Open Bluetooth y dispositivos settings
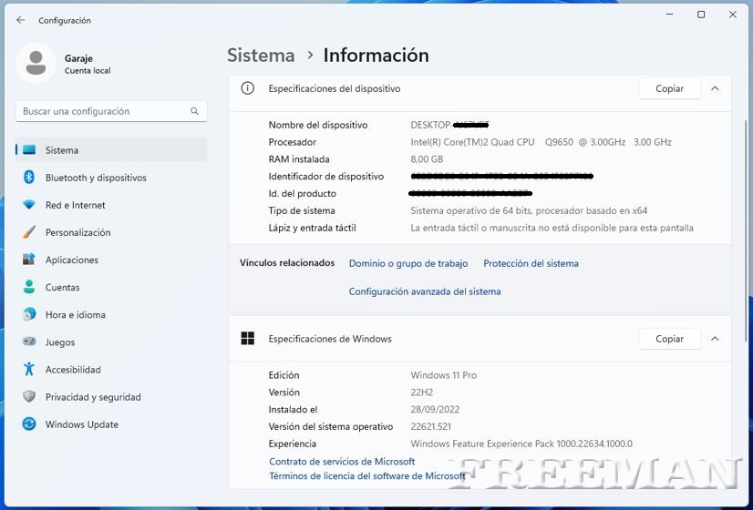The image size is (753, 510). pyautogui.click(x=111, y=178)
